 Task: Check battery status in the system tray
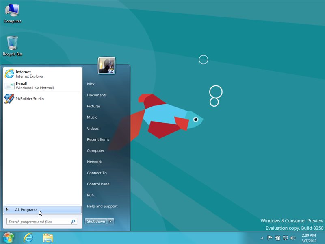click(x=278, y=237)
